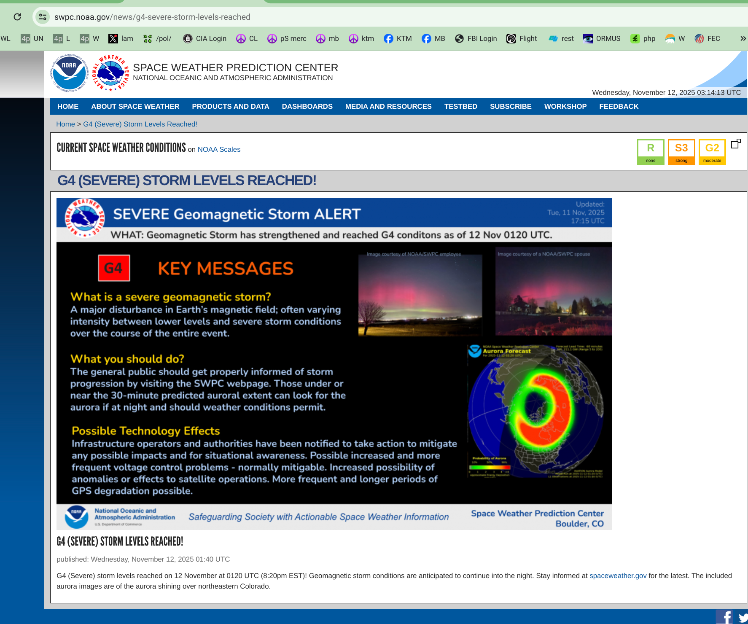
Task: Open the pS merc bookmark
Action: 287,39
